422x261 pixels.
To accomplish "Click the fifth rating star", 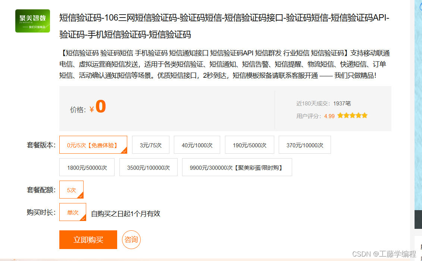I will coord(365,116).
